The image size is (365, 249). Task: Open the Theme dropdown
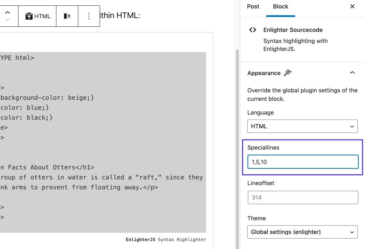tap(302, 232)
